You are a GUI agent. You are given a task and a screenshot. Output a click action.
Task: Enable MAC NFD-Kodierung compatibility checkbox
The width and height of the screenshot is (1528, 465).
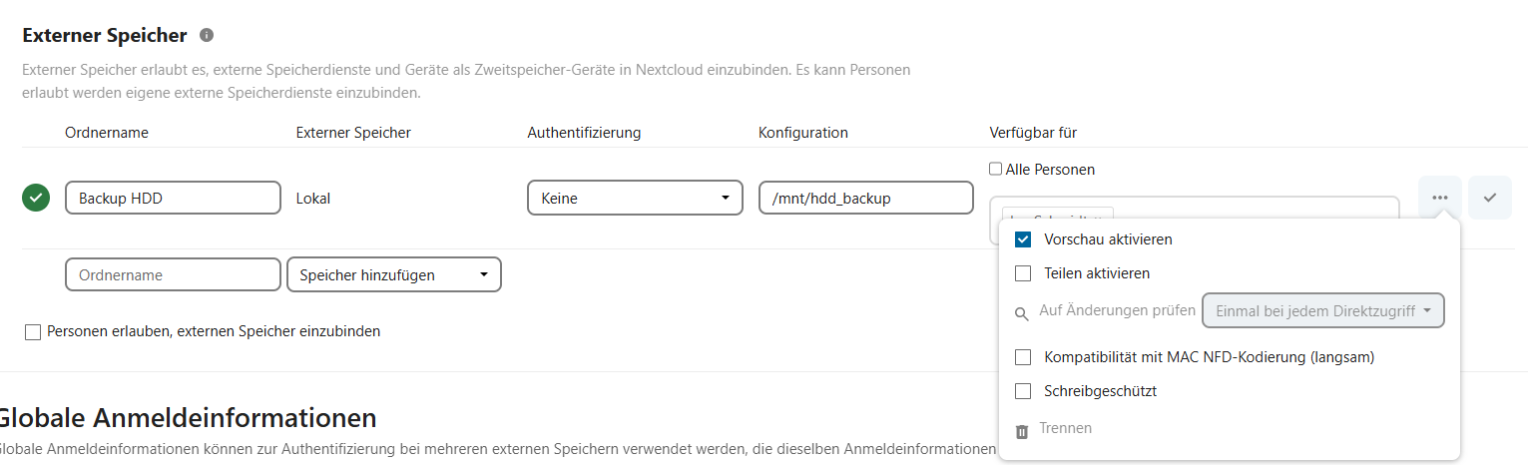(1023, 357)
